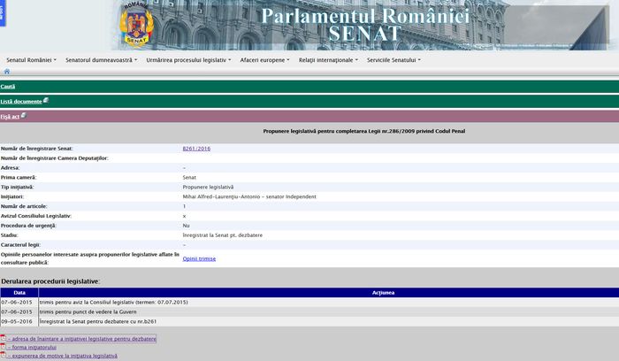Image resolution: width=619 pixels, height=361 pixels.
Task: Click the 'Caracterul legii' label
Action: click(20, 245)
